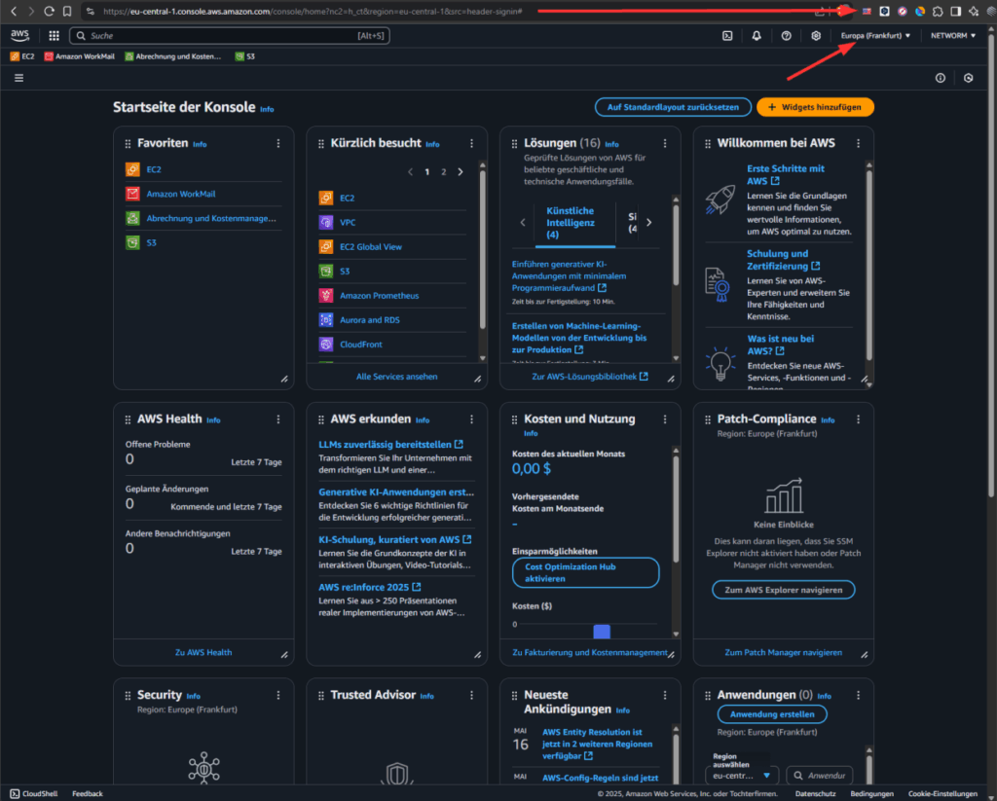Viewport: 997px width, 801px height.
Task: Click the Anwendungen search input field
Action: pos(820,776)
